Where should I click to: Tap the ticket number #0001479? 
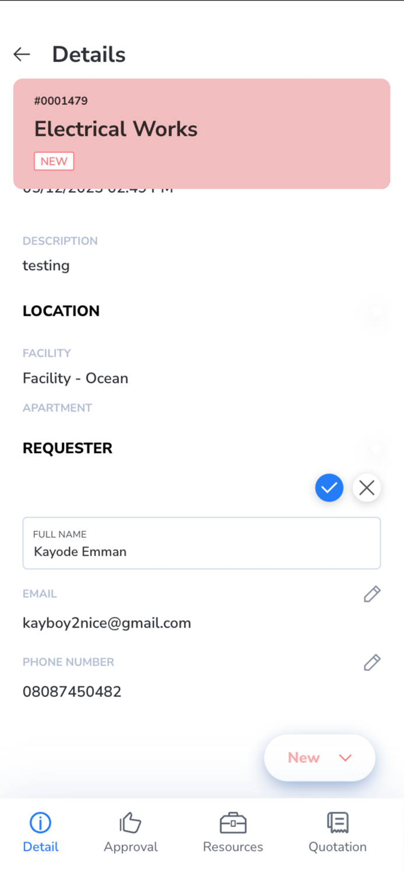tap(61, 101)
